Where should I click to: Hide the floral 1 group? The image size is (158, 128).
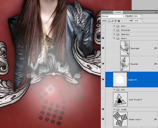tap(103, 38)
